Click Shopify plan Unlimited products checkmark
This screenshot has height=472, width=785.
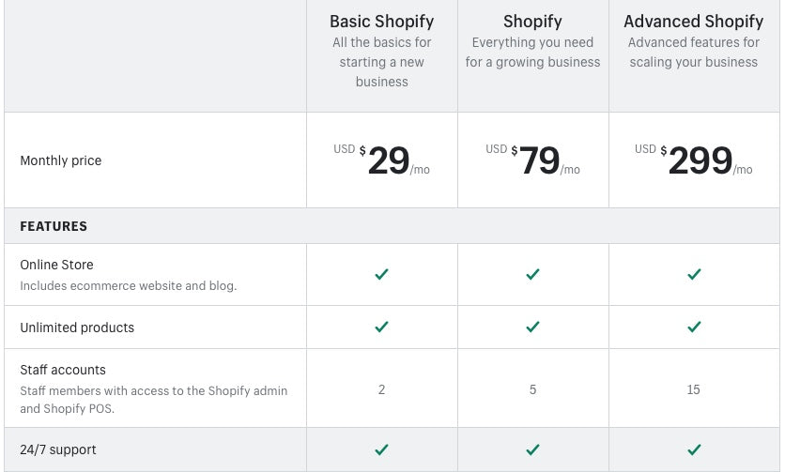point(532,327)
